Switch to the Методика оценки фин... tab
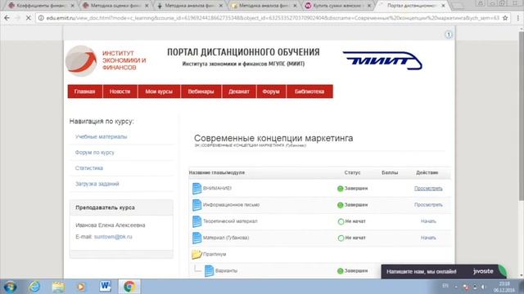524x294 pixels. tap(115, 6)
